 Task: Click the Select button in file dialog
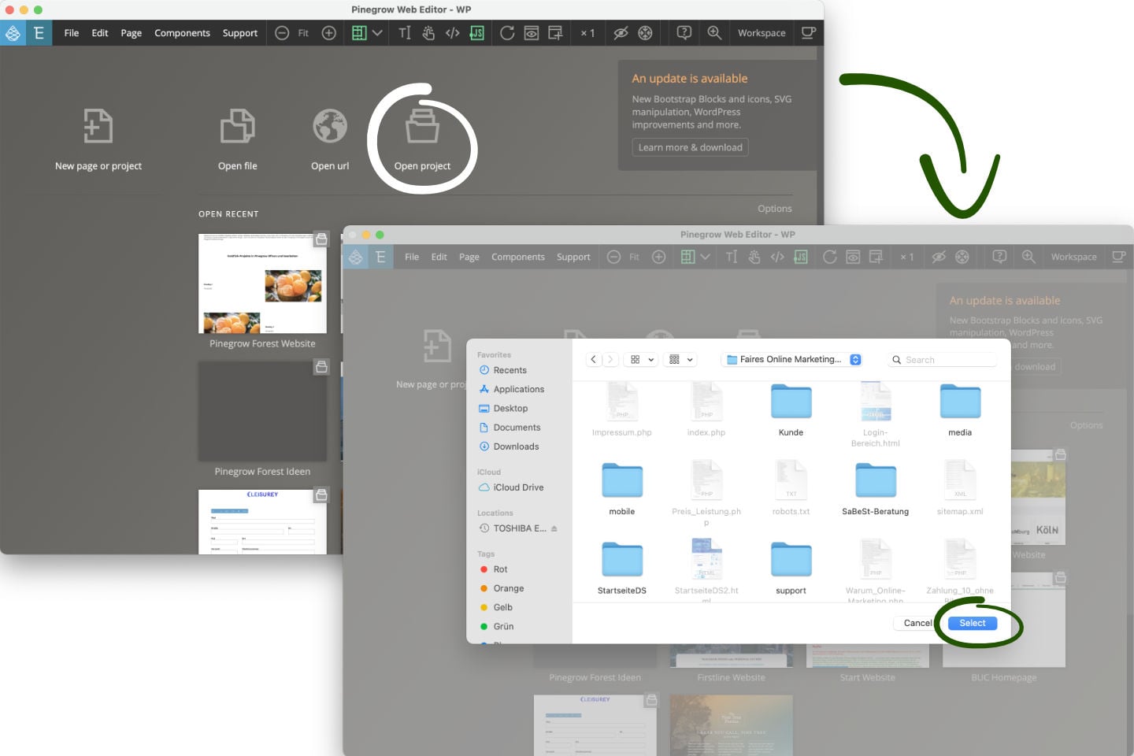(973, 623)
